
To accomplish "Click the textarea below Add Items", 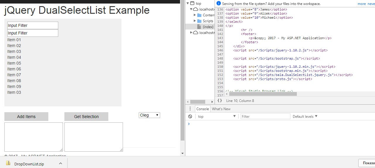I will 34,137.
